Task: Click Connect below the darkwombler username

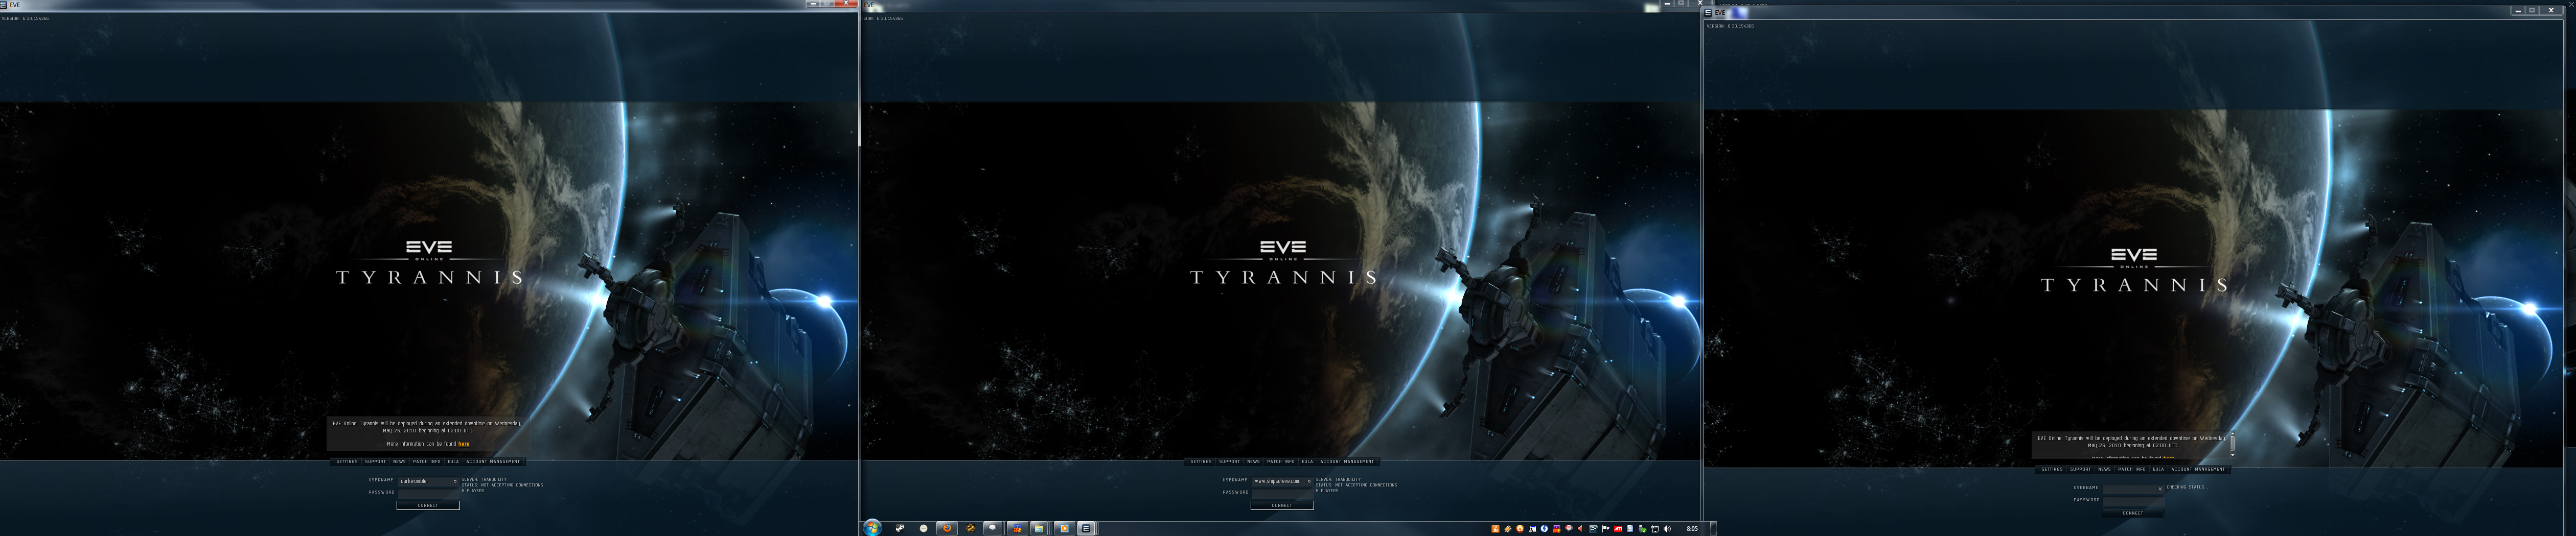Action: coord(428,505)
